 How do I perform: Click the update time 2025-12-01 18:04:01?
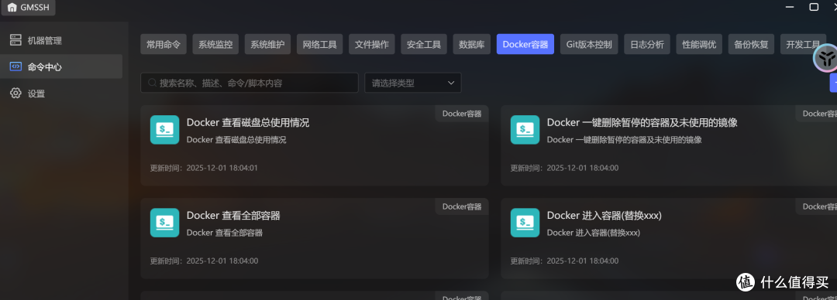pyautogui.click(x=222, y=168)
